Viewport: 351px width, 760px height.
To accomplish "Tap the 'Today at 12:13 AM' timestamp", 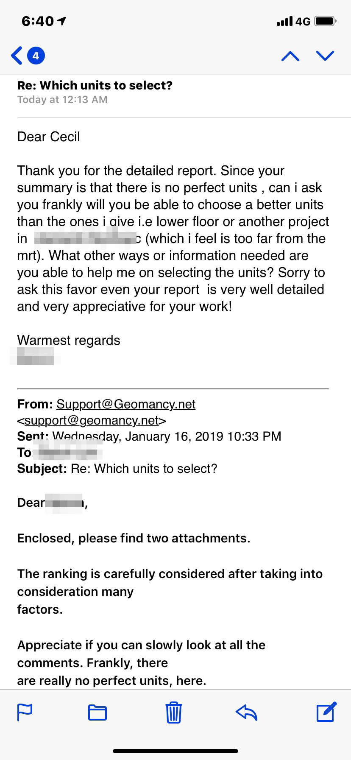I will coord(62,100).
